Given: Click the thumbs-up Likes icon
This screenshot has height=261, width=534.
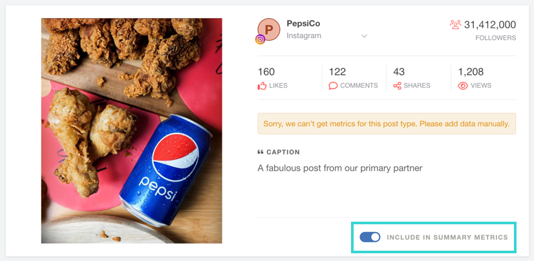Looking at the screenshot, I should pos(262,86).
